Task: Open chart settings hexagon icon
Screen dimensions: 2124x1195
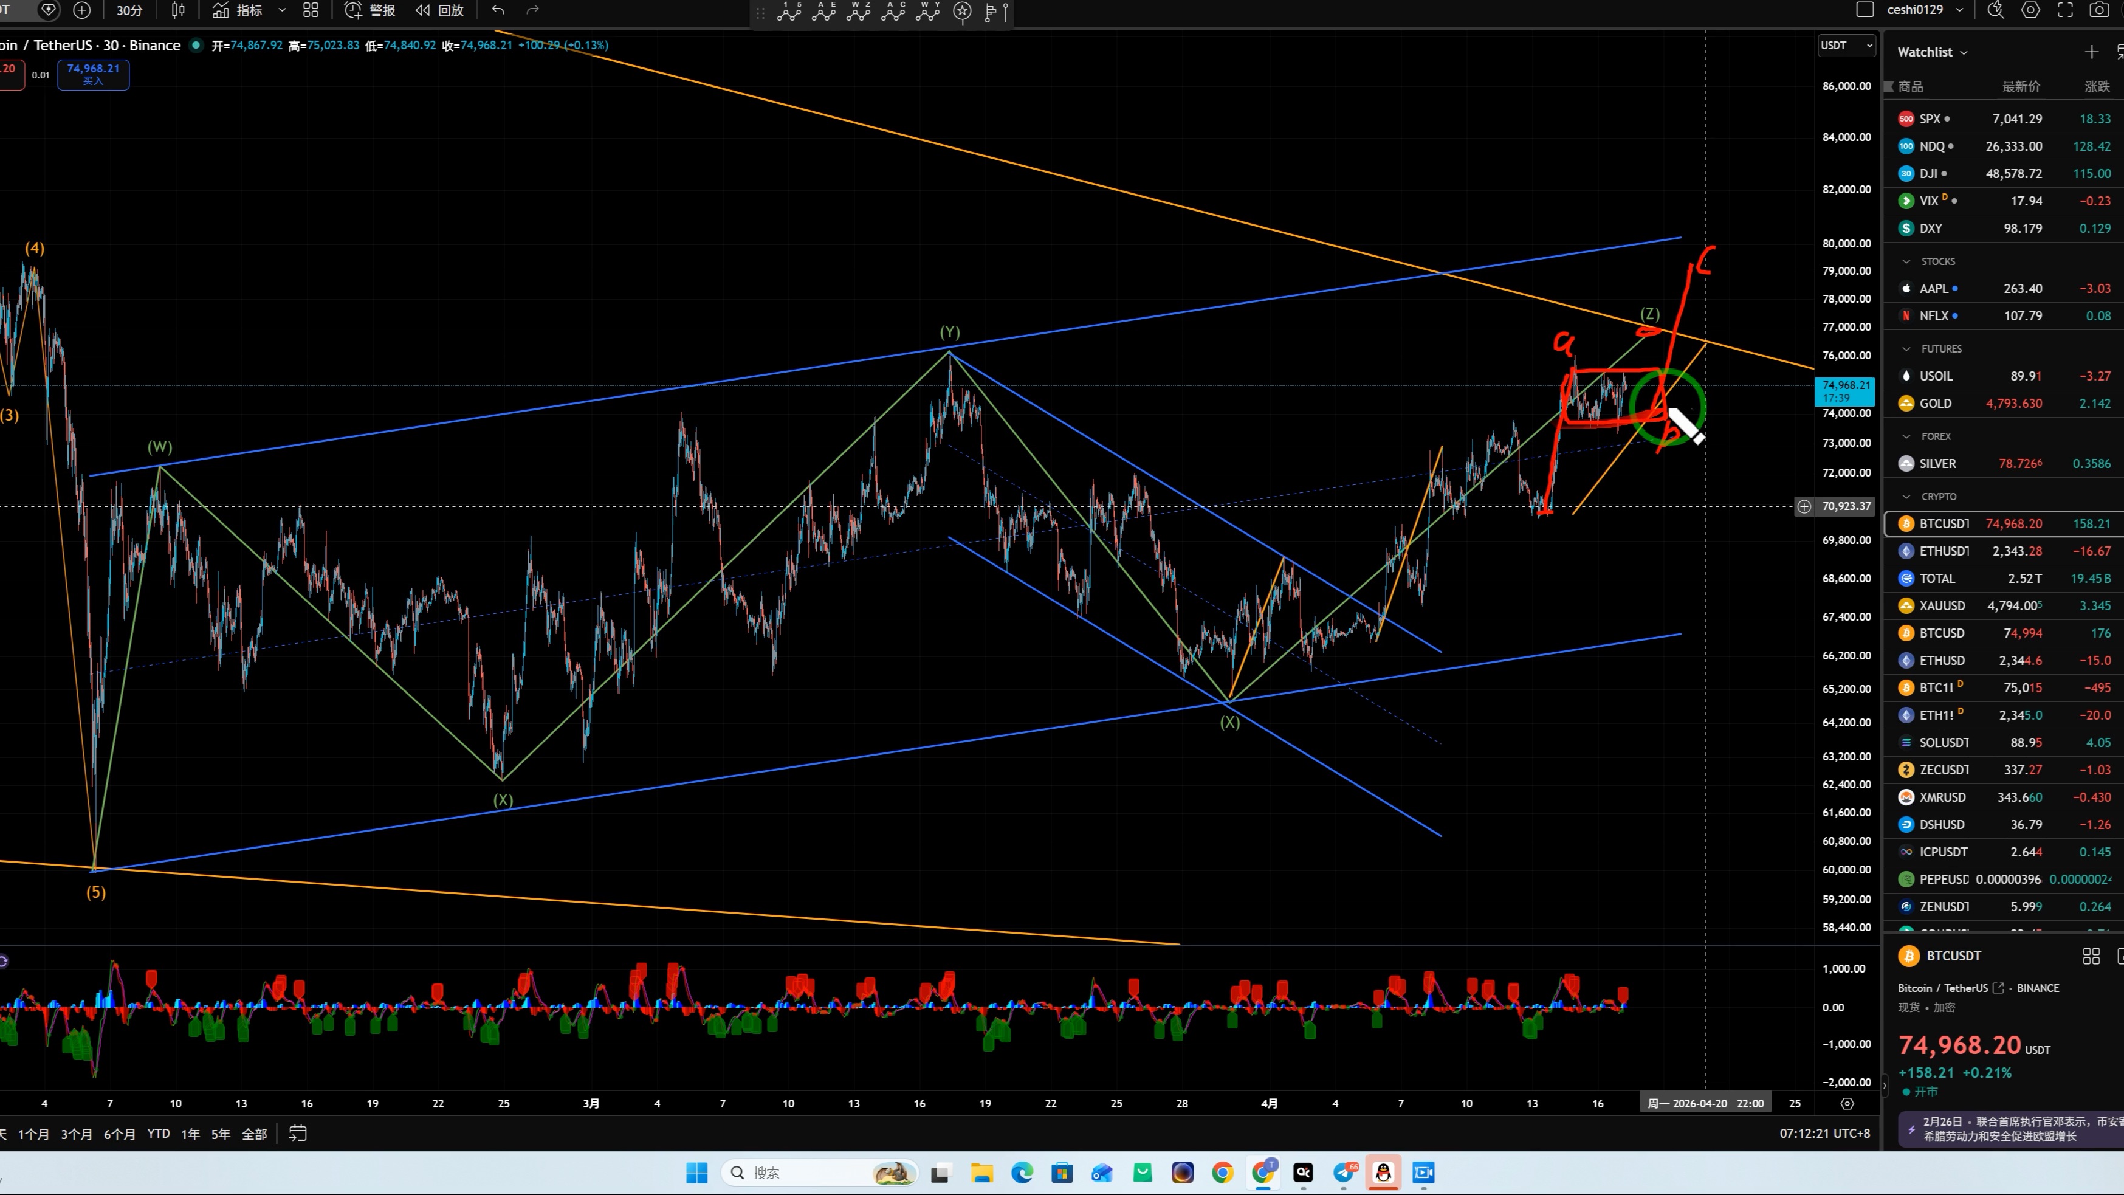Action: 2031,10
